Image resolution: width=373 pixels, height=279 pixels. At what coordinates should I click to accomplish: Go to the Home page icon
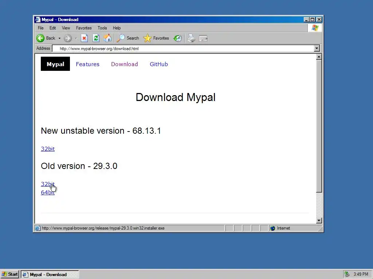coord(107,38)
